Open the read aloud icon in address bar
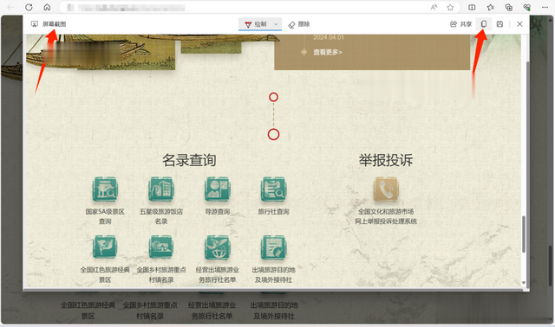555x327 pixels. (434, 7)
